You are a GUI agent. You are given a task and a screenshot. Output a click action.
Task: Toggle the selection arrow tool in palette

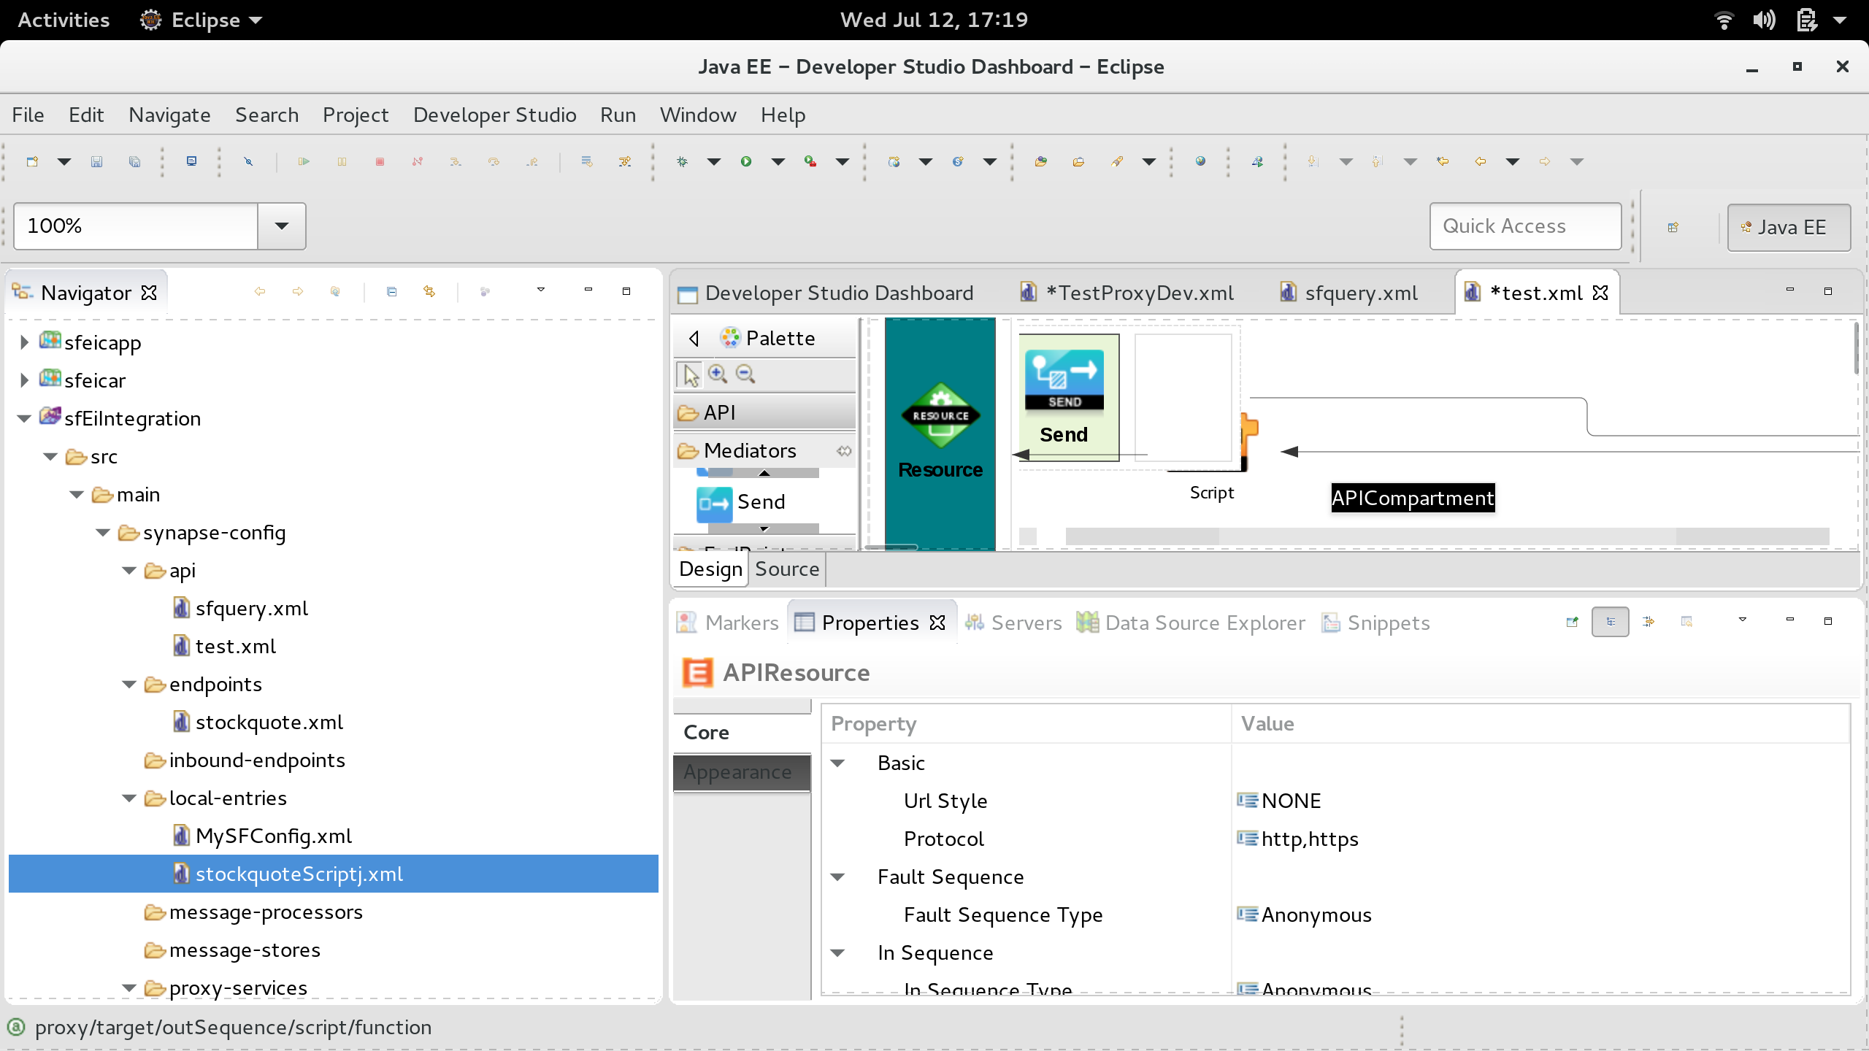pos(688,373)
